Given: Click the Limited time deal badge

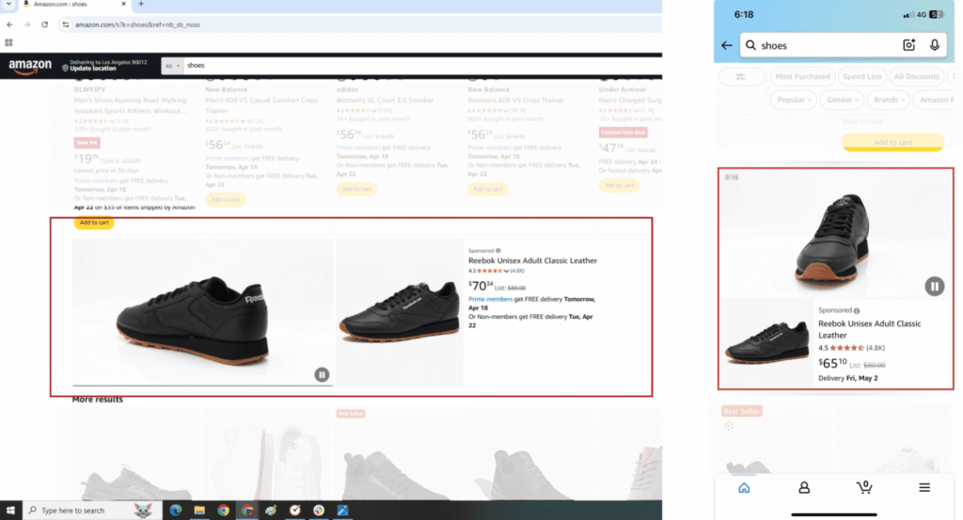Looking at the screenshot, I should (623, 133).
